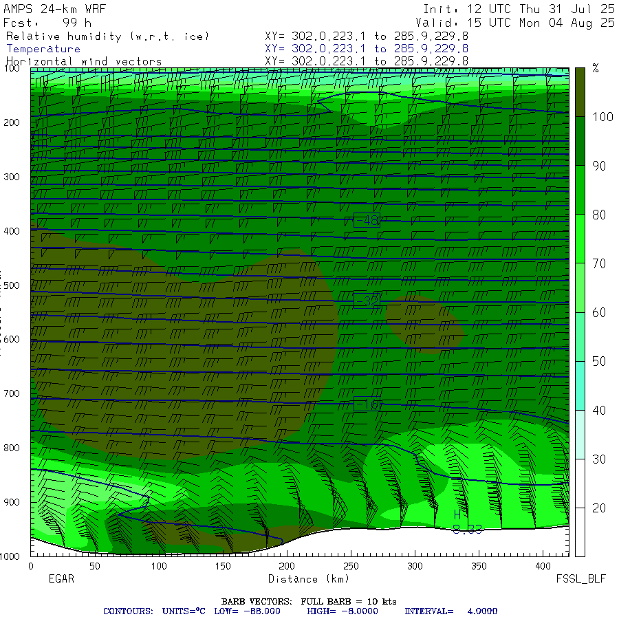Click the 250 distance axis label
This screenshot has width=619, height=619.
click(x=351, y=566)
